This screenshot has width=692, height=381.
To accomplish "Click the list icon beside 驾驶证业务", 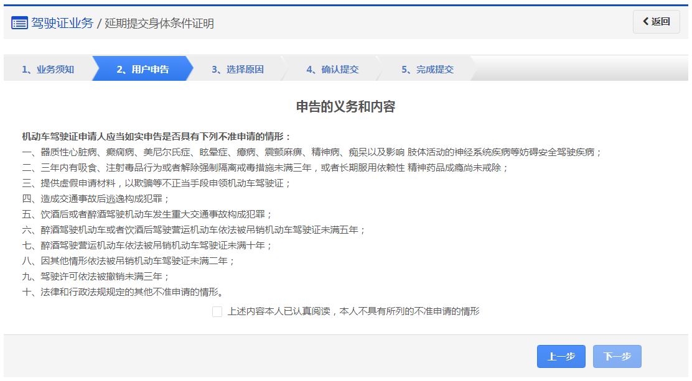I will [19, 24].
